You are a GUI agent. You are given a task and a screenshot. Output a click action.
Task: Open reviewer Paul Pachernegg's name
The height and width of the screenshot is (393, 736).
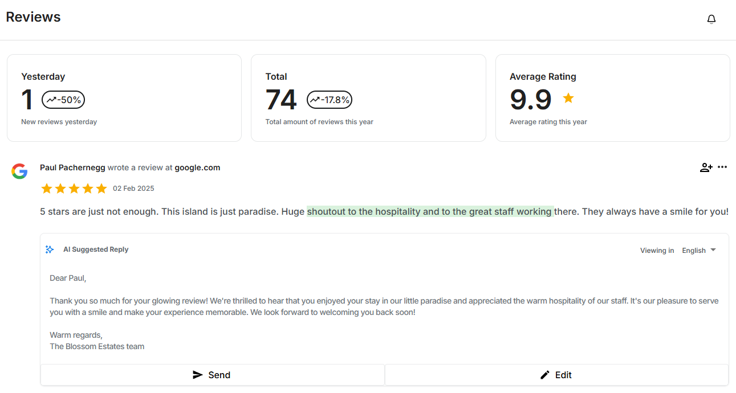coord(72,167)
